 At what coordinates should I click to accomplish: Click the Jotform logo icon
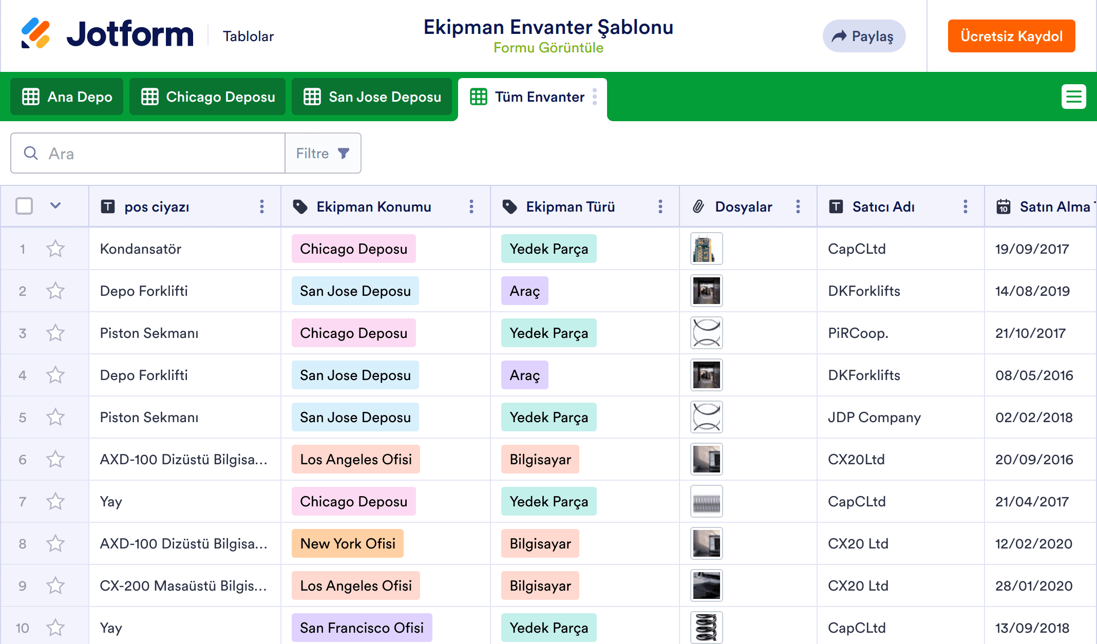click(x=35, y=33)
